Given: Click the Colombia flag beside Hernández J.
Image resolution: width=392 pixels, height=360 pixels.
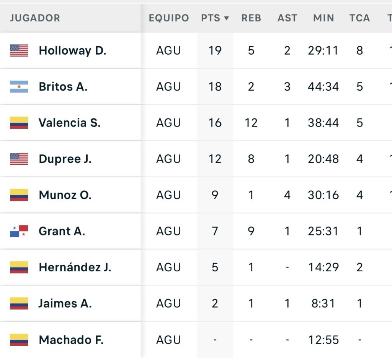Looking at the screenshot, I should click(19, 267).
